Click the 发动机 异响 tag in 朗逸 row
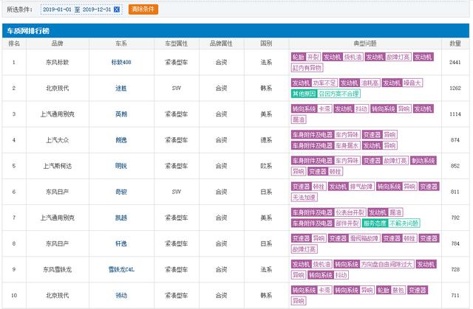The height and width of the screenshot is (309, 473). 379,145
